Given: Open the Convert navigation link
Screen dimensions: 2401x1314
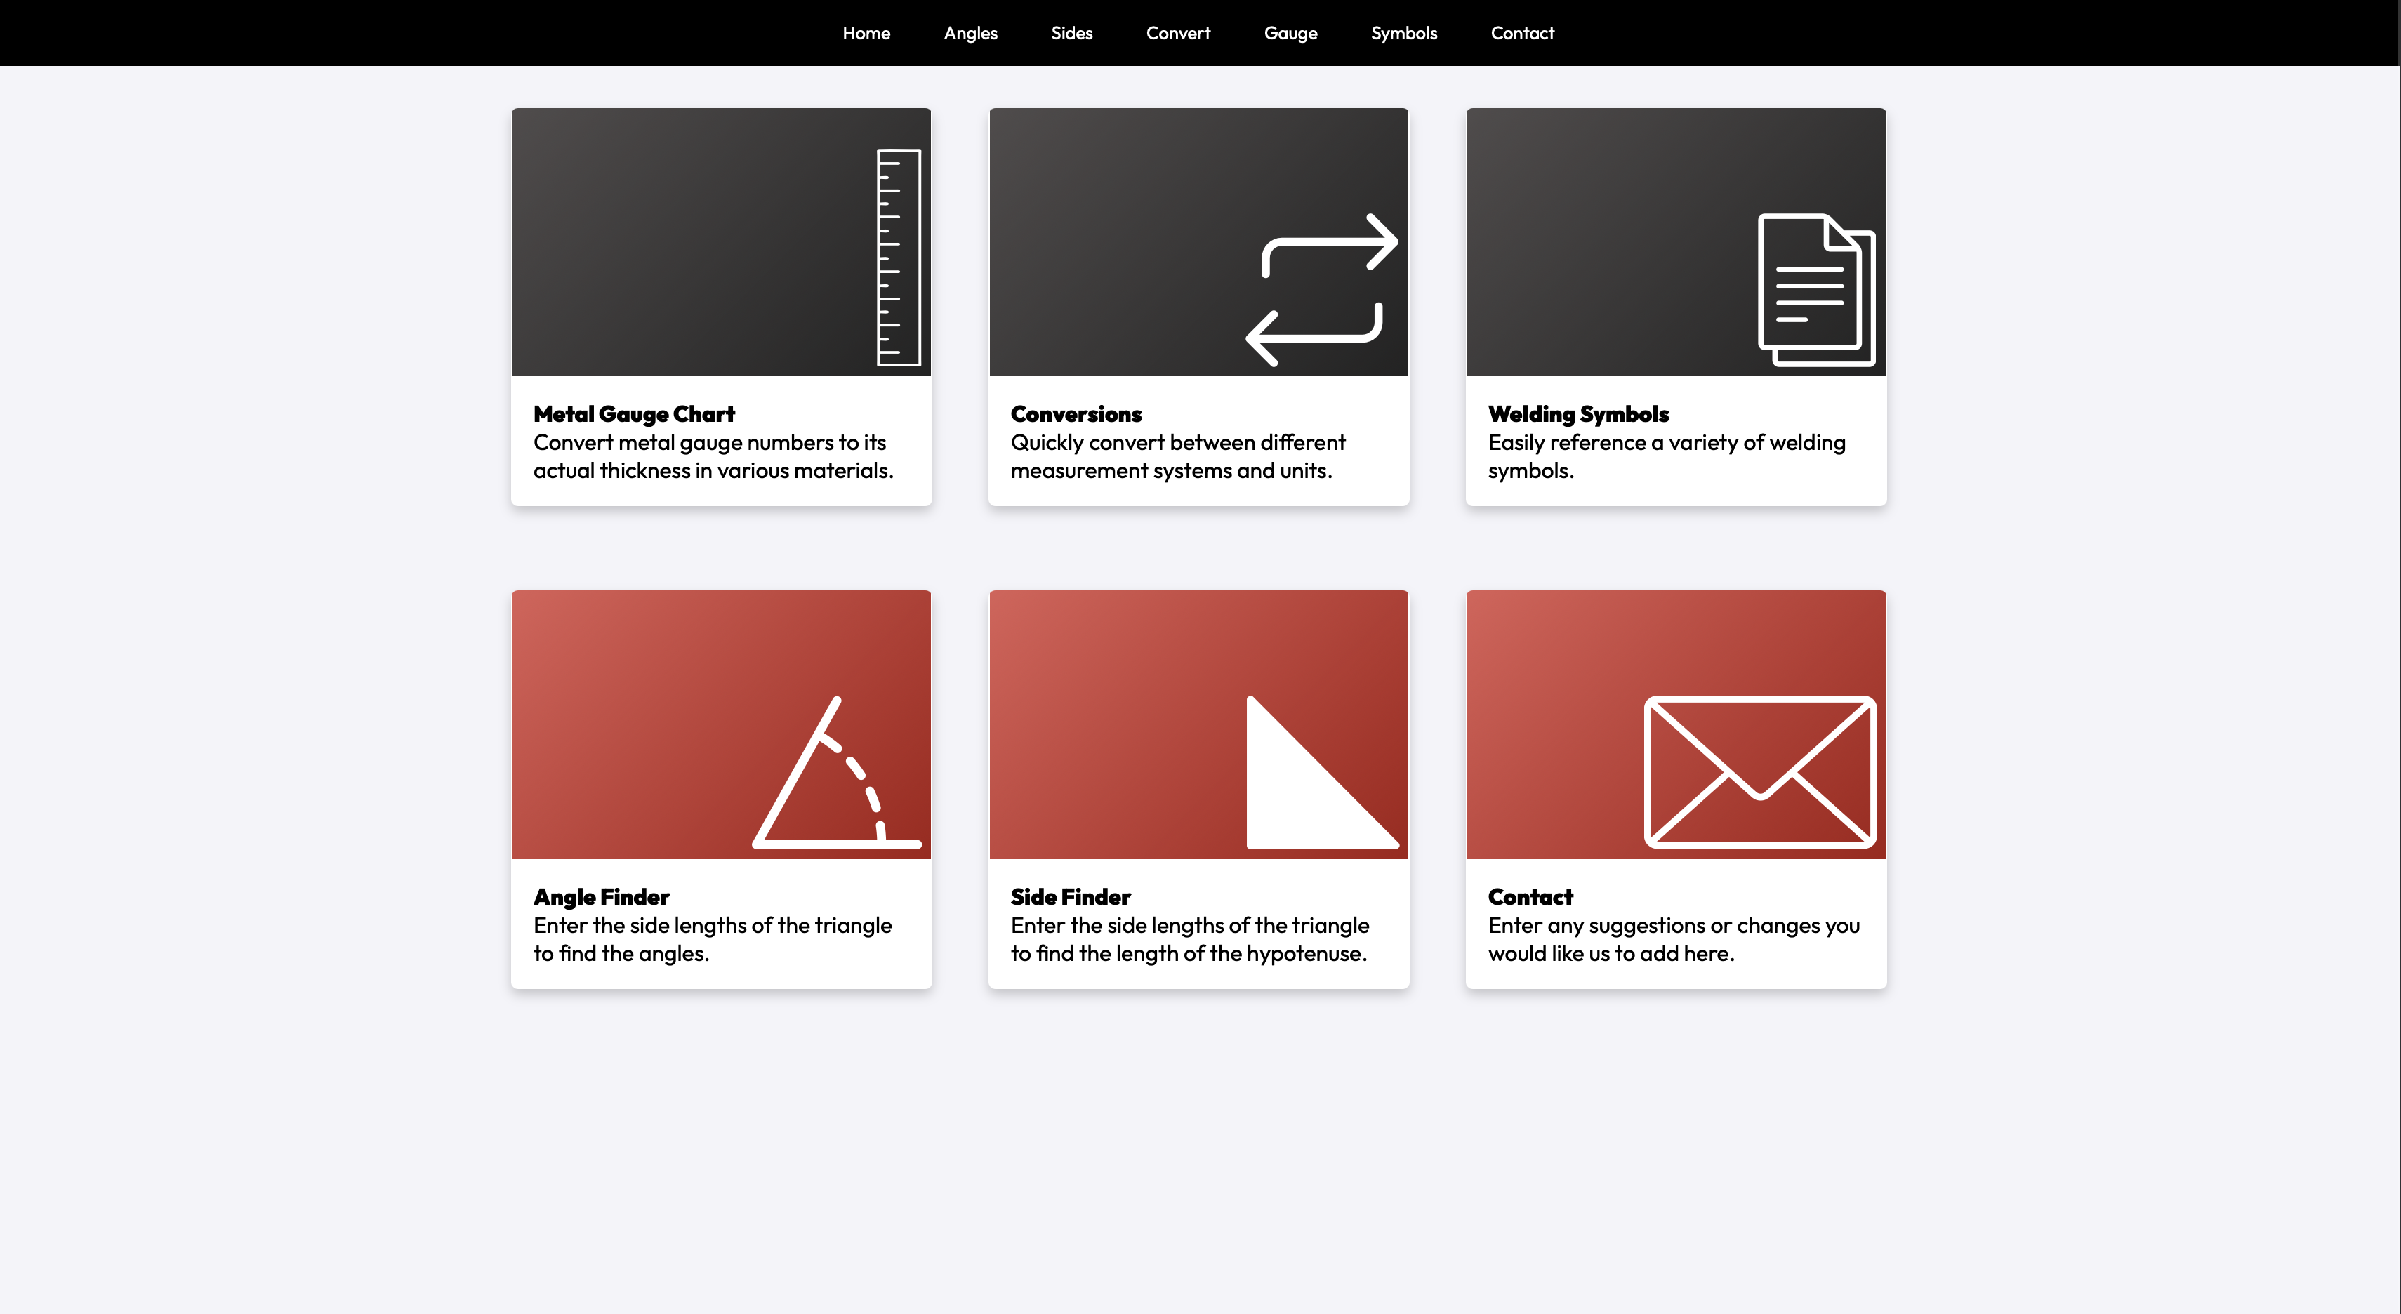Looking at the screenshot, I should pyautogui.click(x=1178, y=32).
